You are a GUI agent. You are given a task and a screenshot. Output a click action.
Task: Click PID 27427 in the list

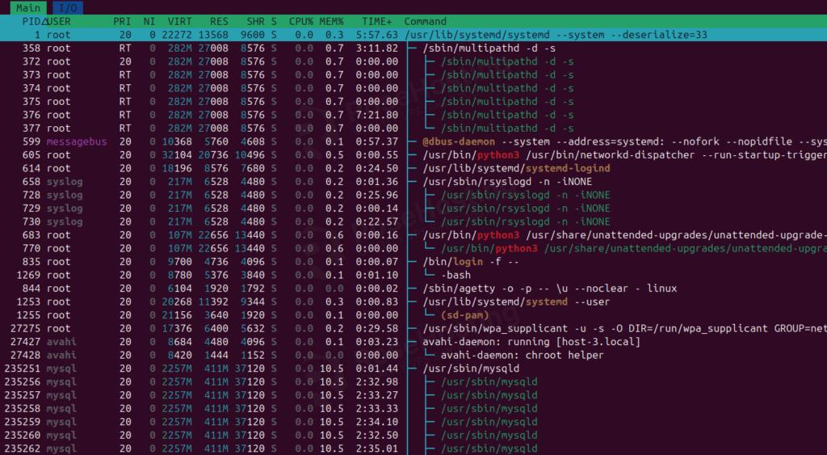tap(25, 342)
